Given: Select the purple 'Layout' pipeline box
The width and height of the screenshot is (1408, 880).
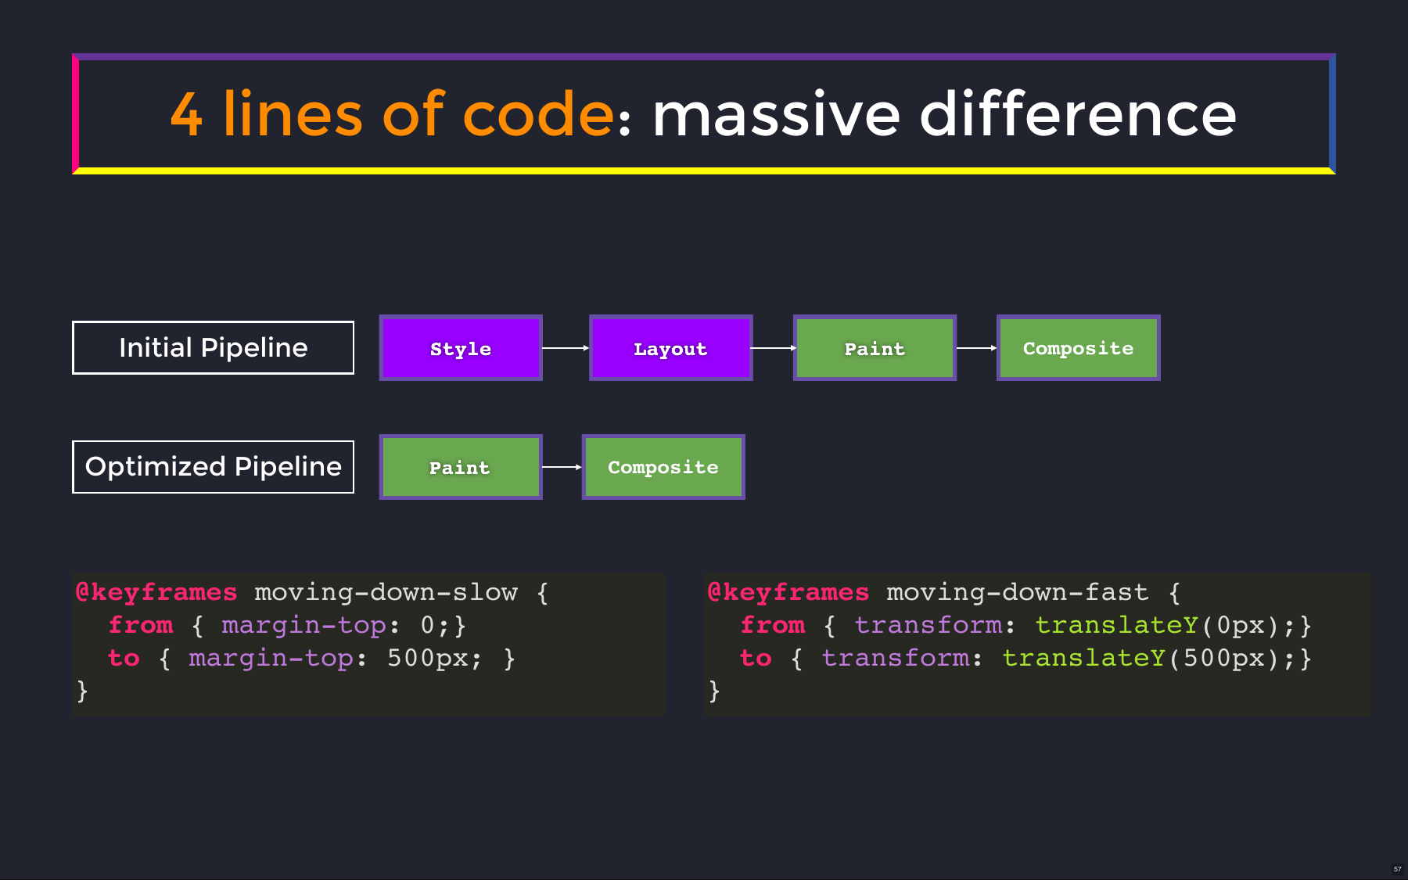Looking at the screenshot, I should 670,348.
